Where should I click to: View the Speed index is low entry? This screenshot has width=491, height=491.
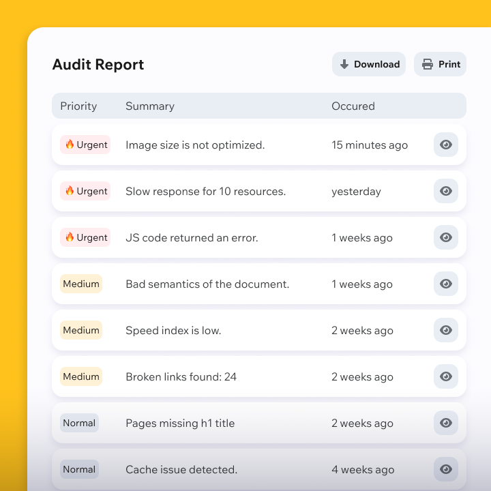[445, 330]
